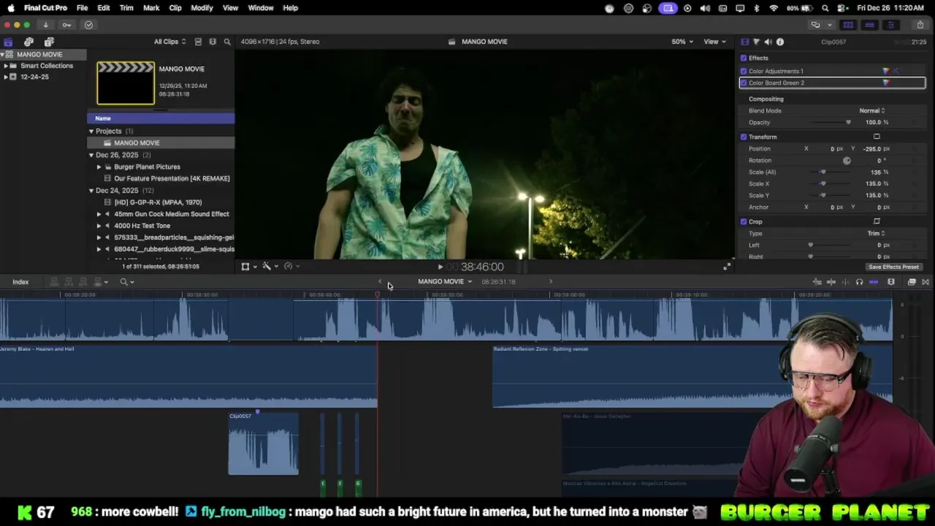Show the Photos and Audio sidebar
Viewport: 935px width, 526px height.
(28, 42)
